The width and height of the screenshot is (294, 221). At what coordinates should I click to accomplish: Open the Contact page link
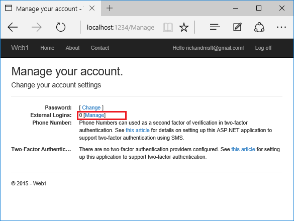[100, 48]
